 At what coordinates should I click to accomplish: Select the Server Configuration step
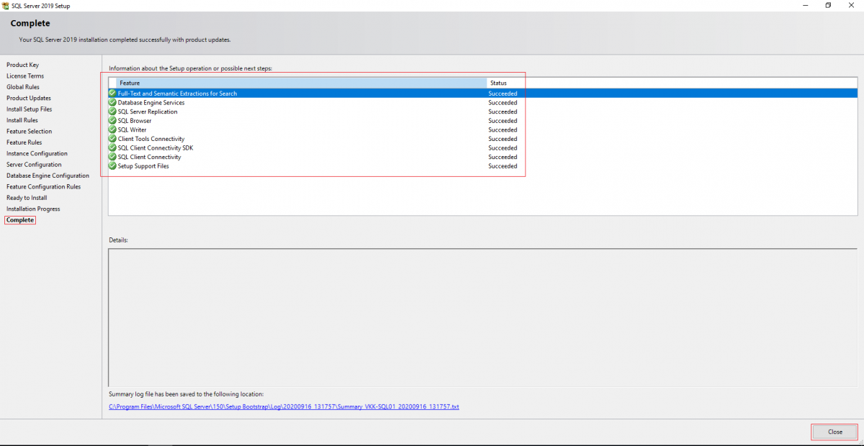coord(34,165)
